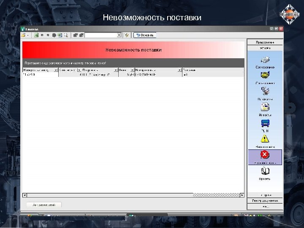Click the hatched track of the horizontal scrollbar

point(216,195)
